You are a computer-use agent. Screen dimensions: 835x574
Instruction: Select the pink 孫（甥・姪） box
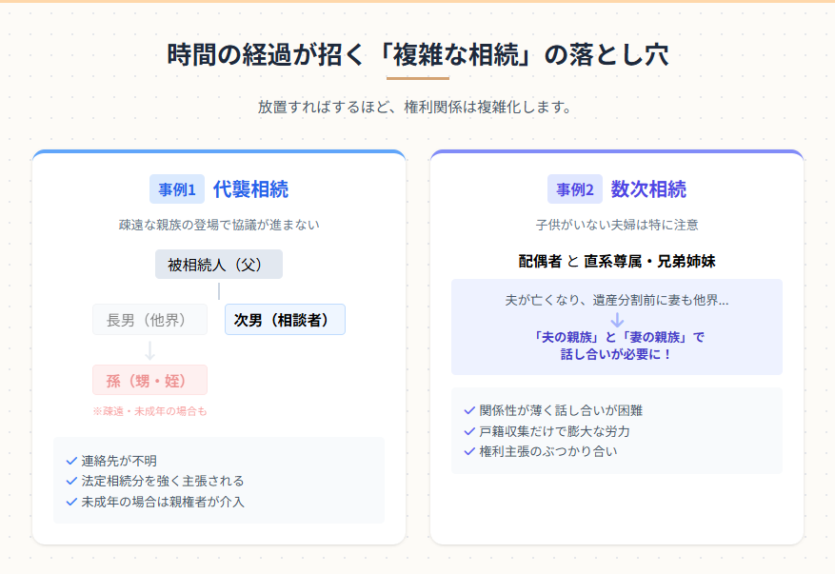[x=149, y=380]
